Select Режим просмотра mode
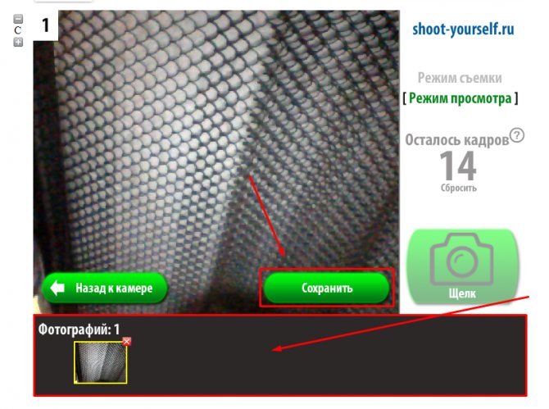This screenshot has width=549, height=409. (460, 98)
